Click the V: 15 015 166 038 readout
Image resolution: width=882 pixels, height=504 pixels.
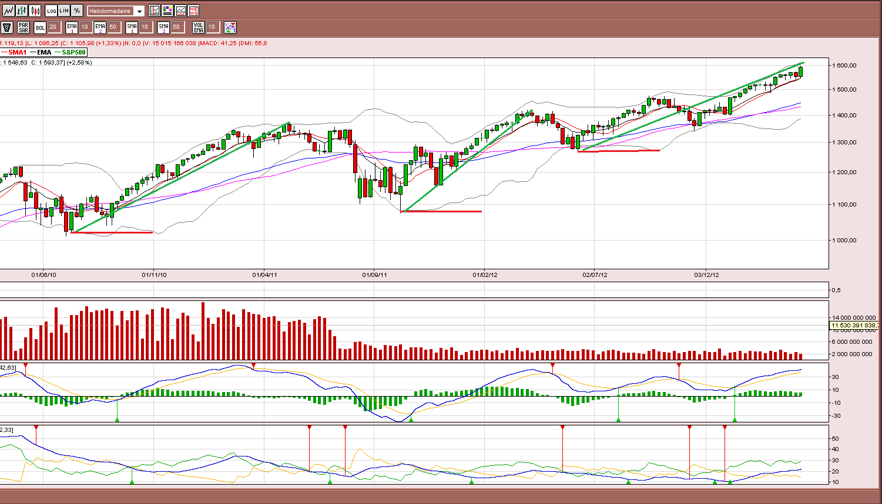click(x=170, y=43)
